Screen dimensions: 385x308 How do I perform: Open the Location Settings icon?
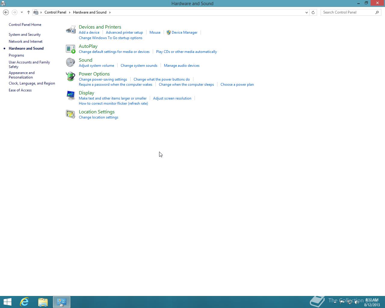click(71, 114)
